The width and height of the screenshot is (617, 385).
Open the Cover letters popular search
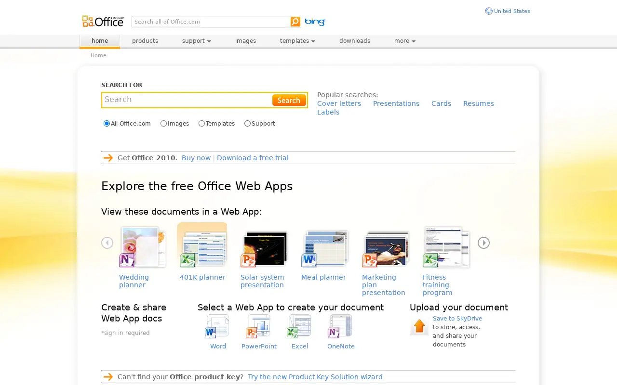(x=339, y=103)
